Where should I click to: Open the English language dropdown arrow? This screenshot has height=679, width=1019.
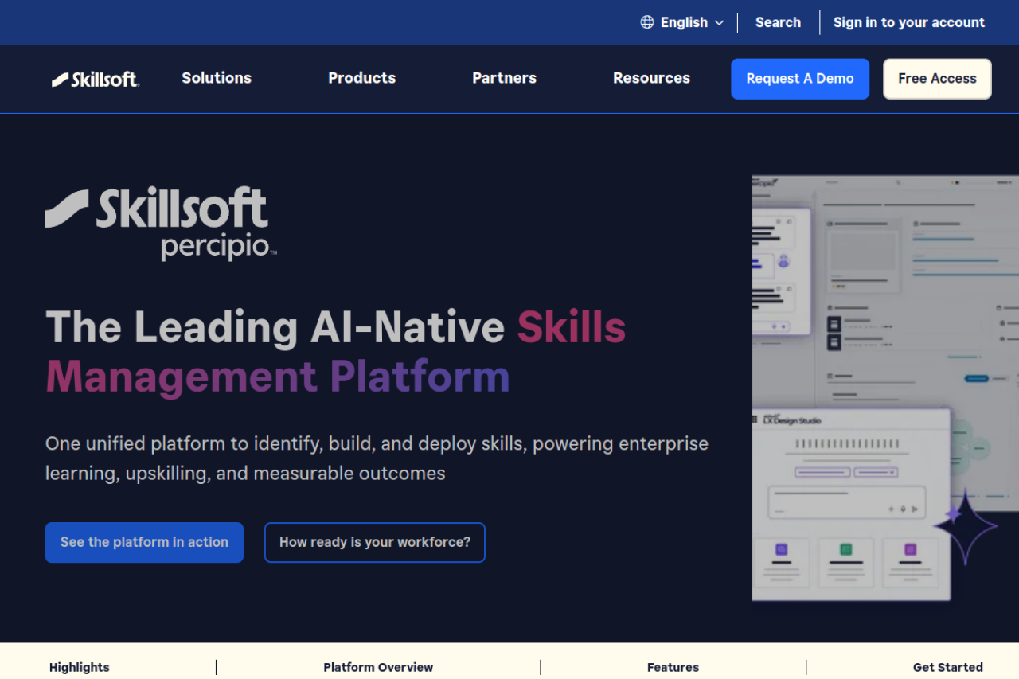(x=719, y=23)
